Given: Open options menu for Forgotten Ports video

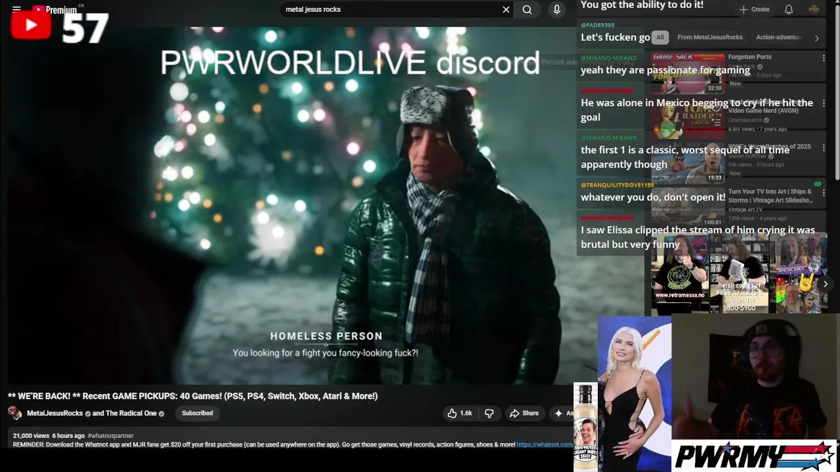Looking at the screenshot, I should (x=824, y=58).
